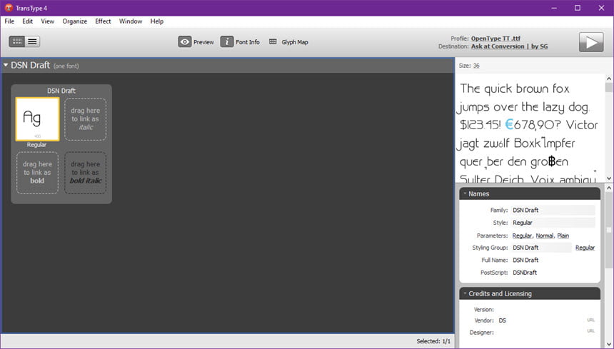Collapse the DSN Draft font group
614x349 pixels.
tap(6, 65)
